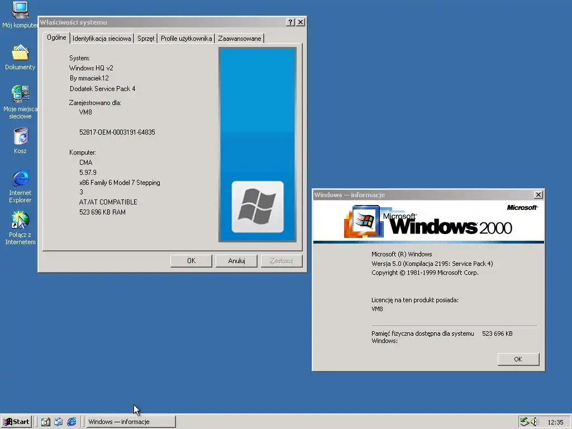
Task: Open the volume speaker tray icon
Action: click(x=535, y=422)
